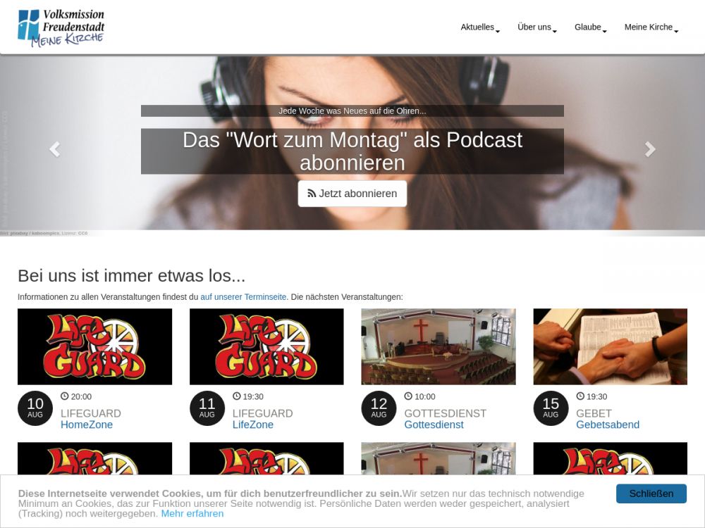
Task: Click the Gebetsabend event link
Action: [608, 425]
